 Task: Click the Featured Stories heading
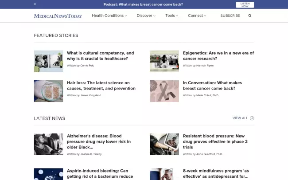[56, 35]
